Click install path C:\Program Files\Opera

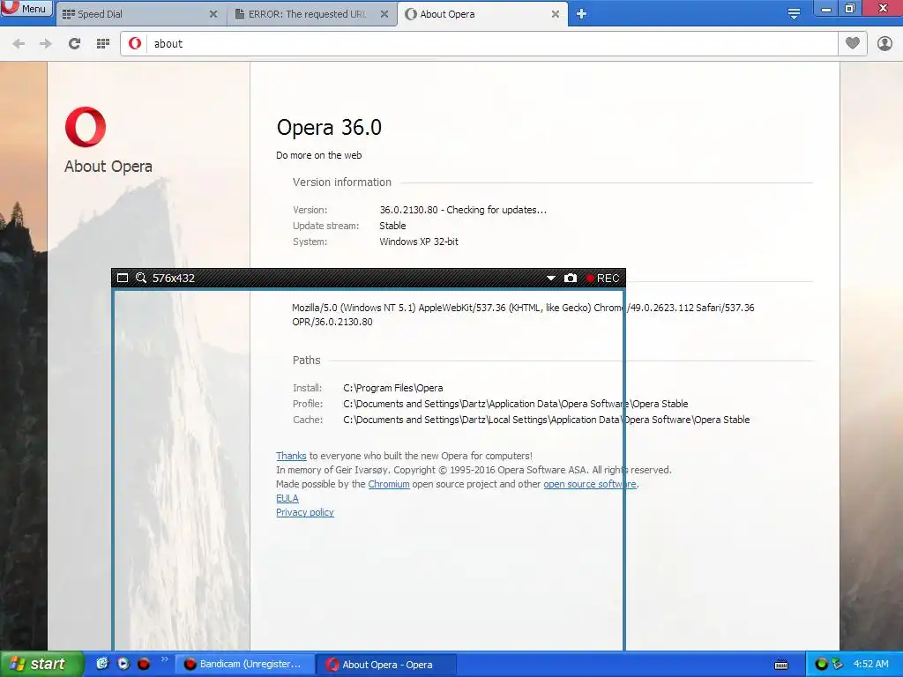coord(392,388)
